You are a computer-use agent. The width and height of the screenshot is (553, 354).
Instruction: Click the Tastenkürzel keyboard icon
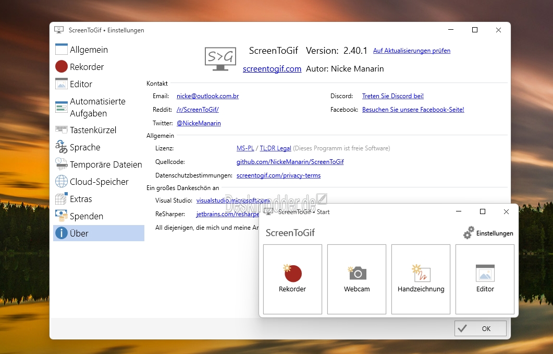(62, 129)
